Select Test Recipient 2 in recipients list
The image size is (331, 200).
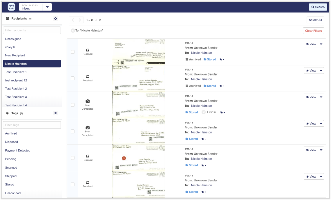[x=16, y=89]
